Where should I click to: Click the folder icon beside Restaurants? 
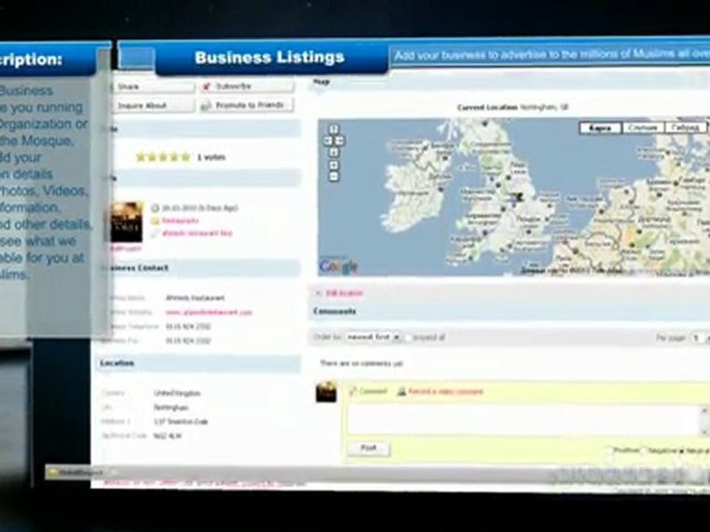point(155,221)
